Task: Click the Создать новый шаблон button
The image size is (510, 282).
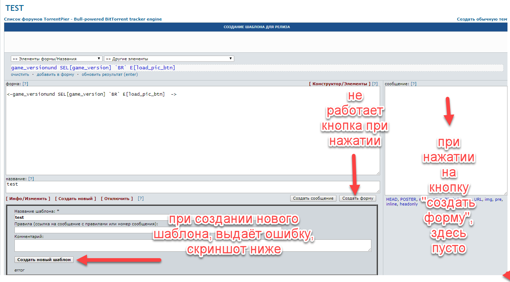Action: [x=44, y=260]
